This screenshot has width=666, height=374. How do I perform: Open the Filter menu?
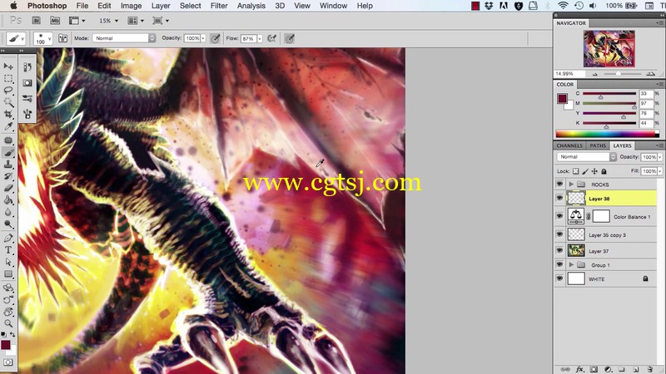pos(219,6)
